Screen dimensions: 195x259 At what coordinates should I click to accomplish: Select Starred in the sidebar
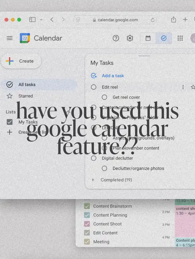pos(26,96)
